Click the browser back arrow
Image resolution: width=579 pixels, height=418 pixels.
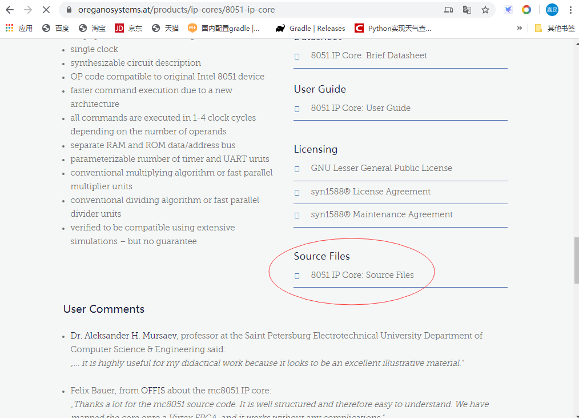click(10, 10)
